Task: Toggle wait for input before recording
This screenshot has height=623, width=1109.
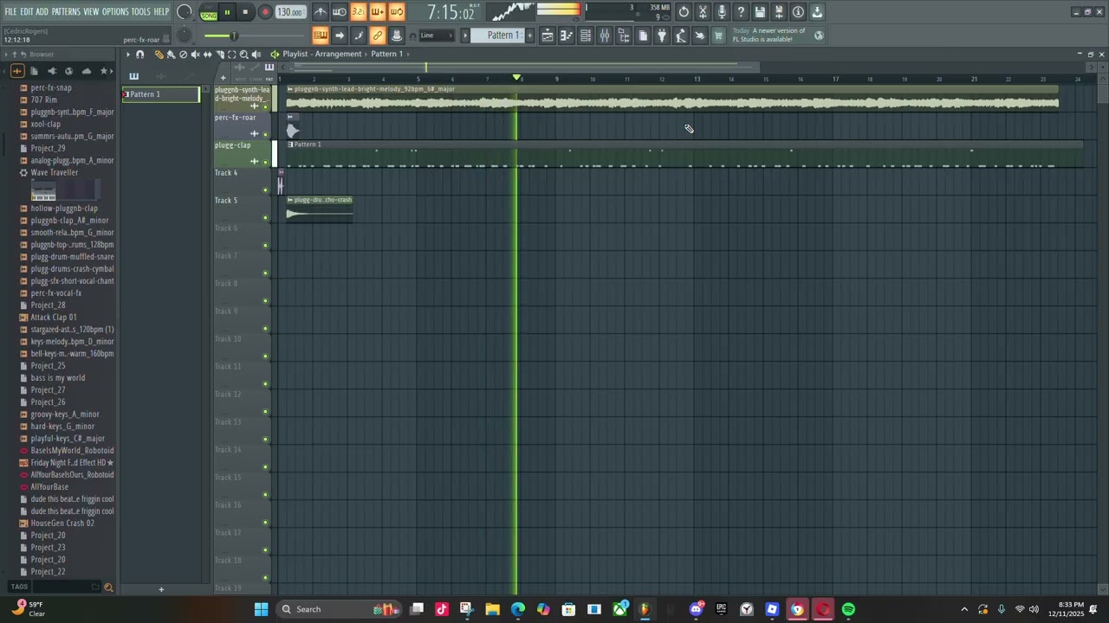Action: (x=339, y=12)
